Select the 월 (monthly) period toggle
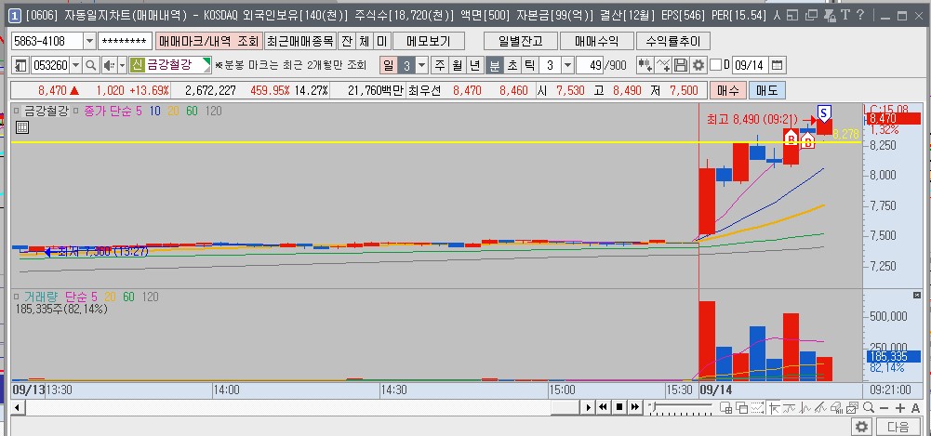The image size is (931, 436). tap(457, 65)
